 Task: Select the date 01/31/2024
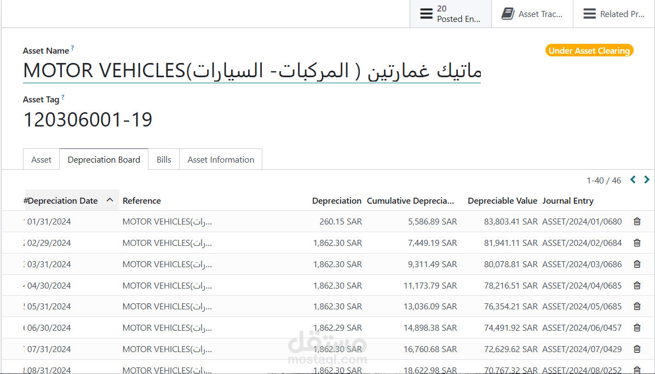(x=49, y=221)
